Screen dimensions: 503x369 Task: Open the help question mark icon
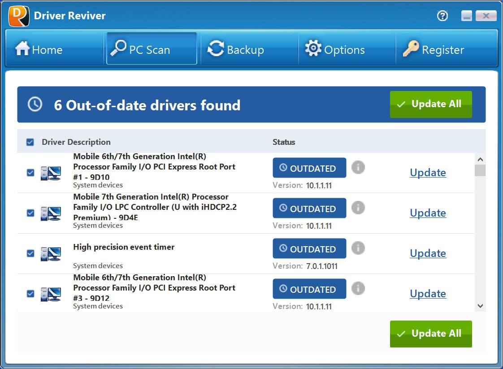tap(442, 16)
